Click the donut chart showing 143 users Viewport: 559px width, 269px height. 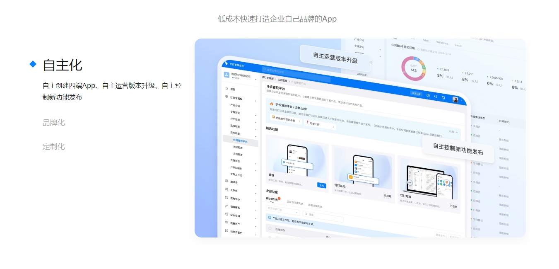413,68
